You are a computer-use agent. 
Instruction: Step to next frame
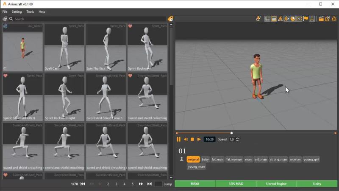click(x=199, y=139)
